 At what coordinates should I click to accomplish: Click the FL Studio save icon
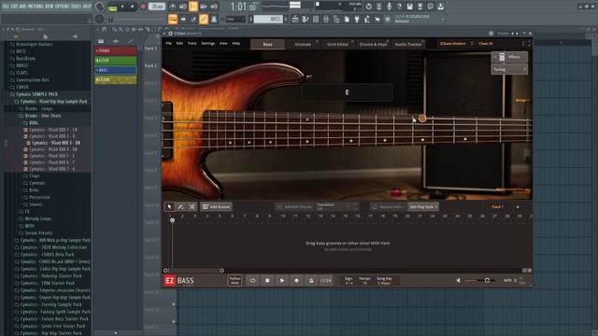tap(409, 7)
